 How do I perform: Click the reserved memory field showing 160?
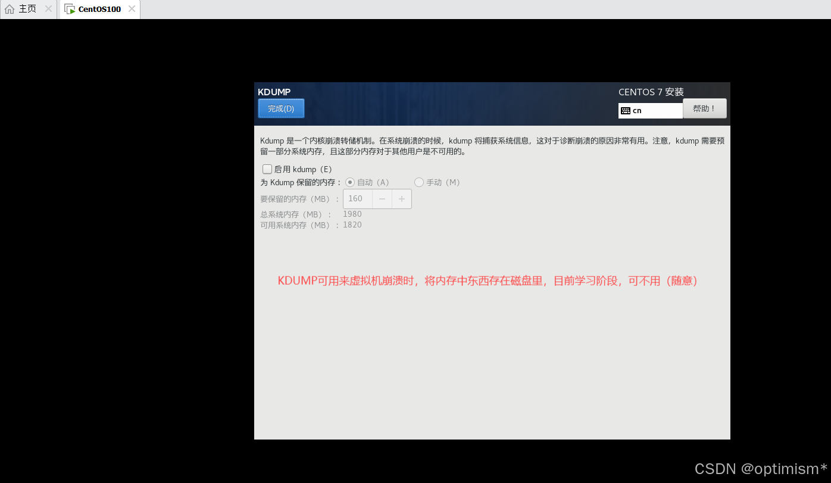point(358,199)
